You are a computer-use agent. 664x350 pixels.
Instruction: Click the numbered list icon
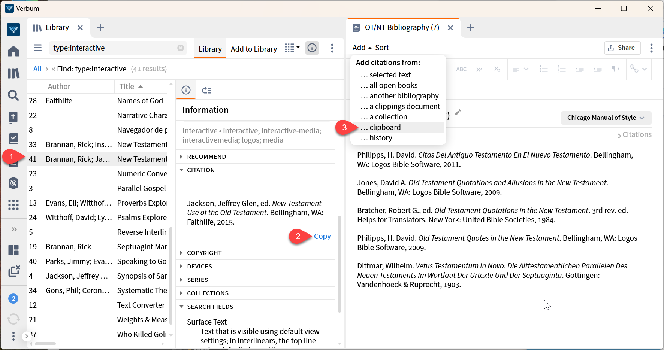561,69
